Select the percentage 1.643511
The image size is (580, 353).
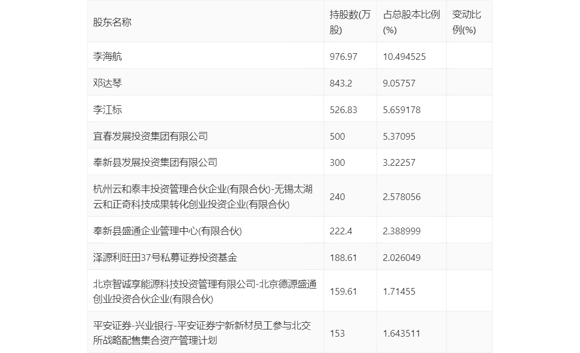tap(401, 334)
